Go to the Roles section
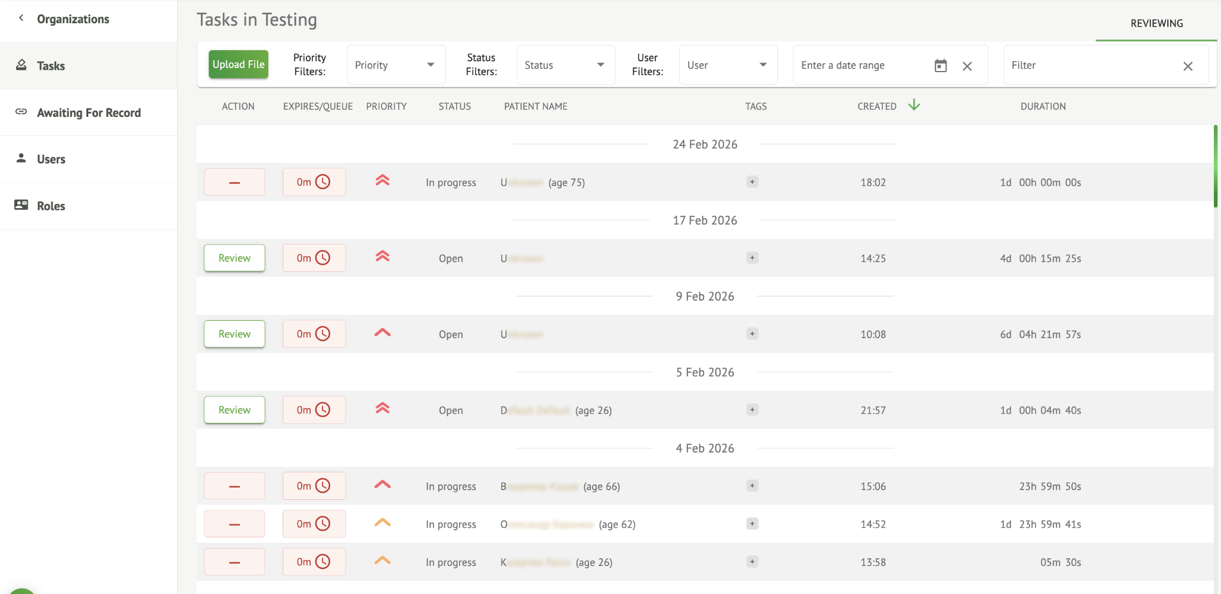 tap(51, 206)
